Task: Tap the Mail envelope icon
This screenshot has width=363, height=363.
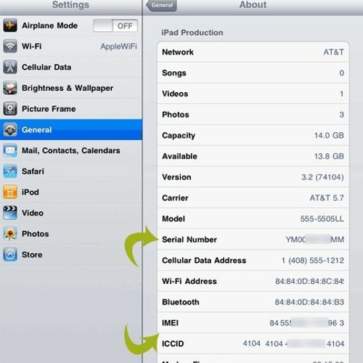Action: click(10, 150)
